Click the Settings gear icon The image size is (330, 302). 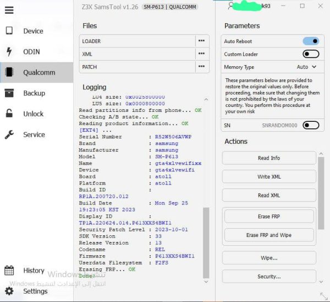click(x=9, y=291)
